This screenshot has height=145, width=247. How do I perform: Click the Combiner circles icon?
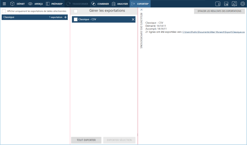pyautogui.click(x=93, y=4)
